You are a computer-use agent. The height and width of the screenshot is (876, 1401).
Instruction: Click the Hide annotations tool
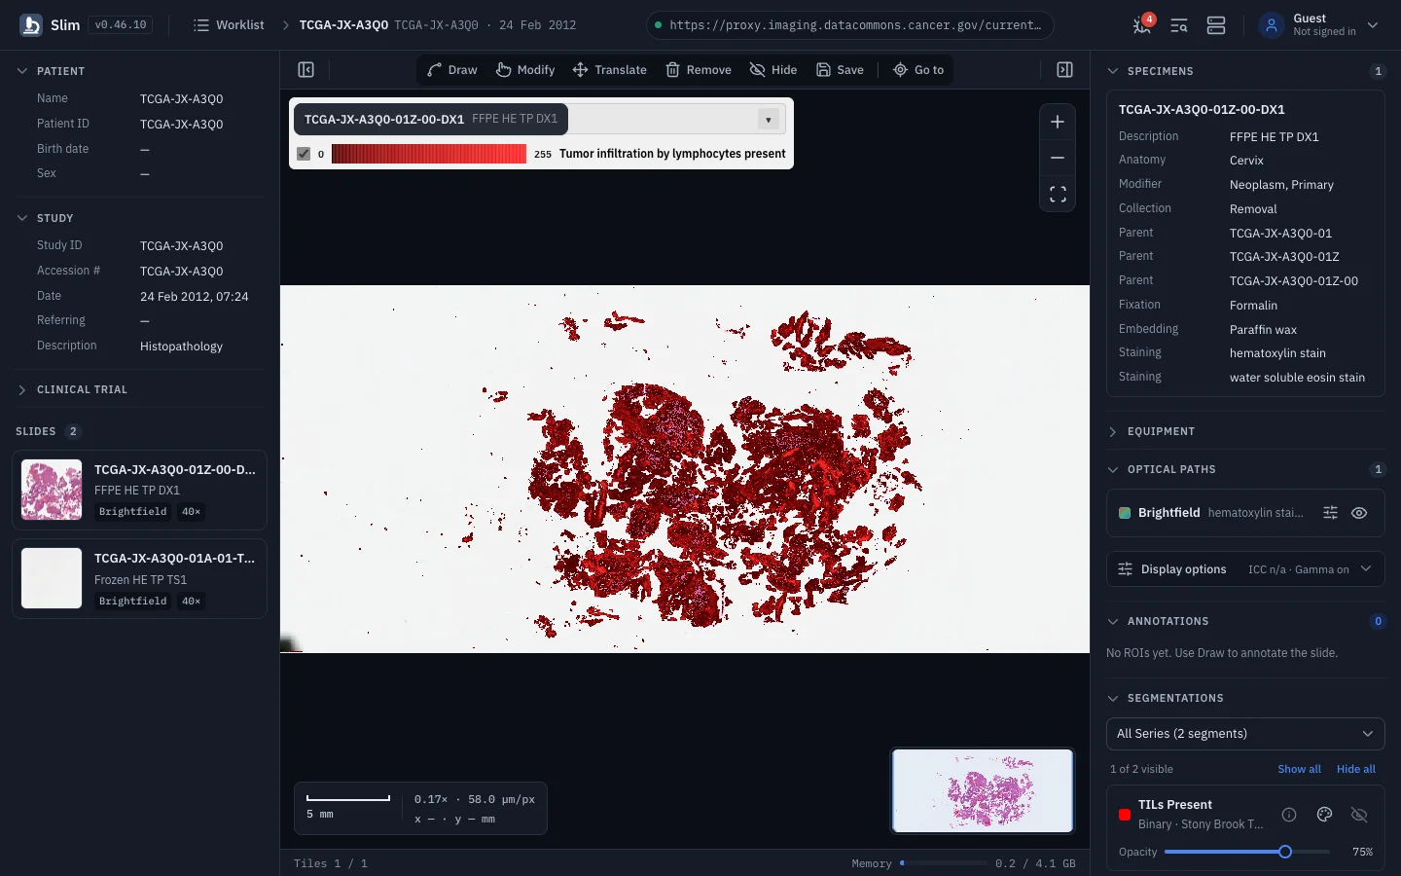pos(773,70)
